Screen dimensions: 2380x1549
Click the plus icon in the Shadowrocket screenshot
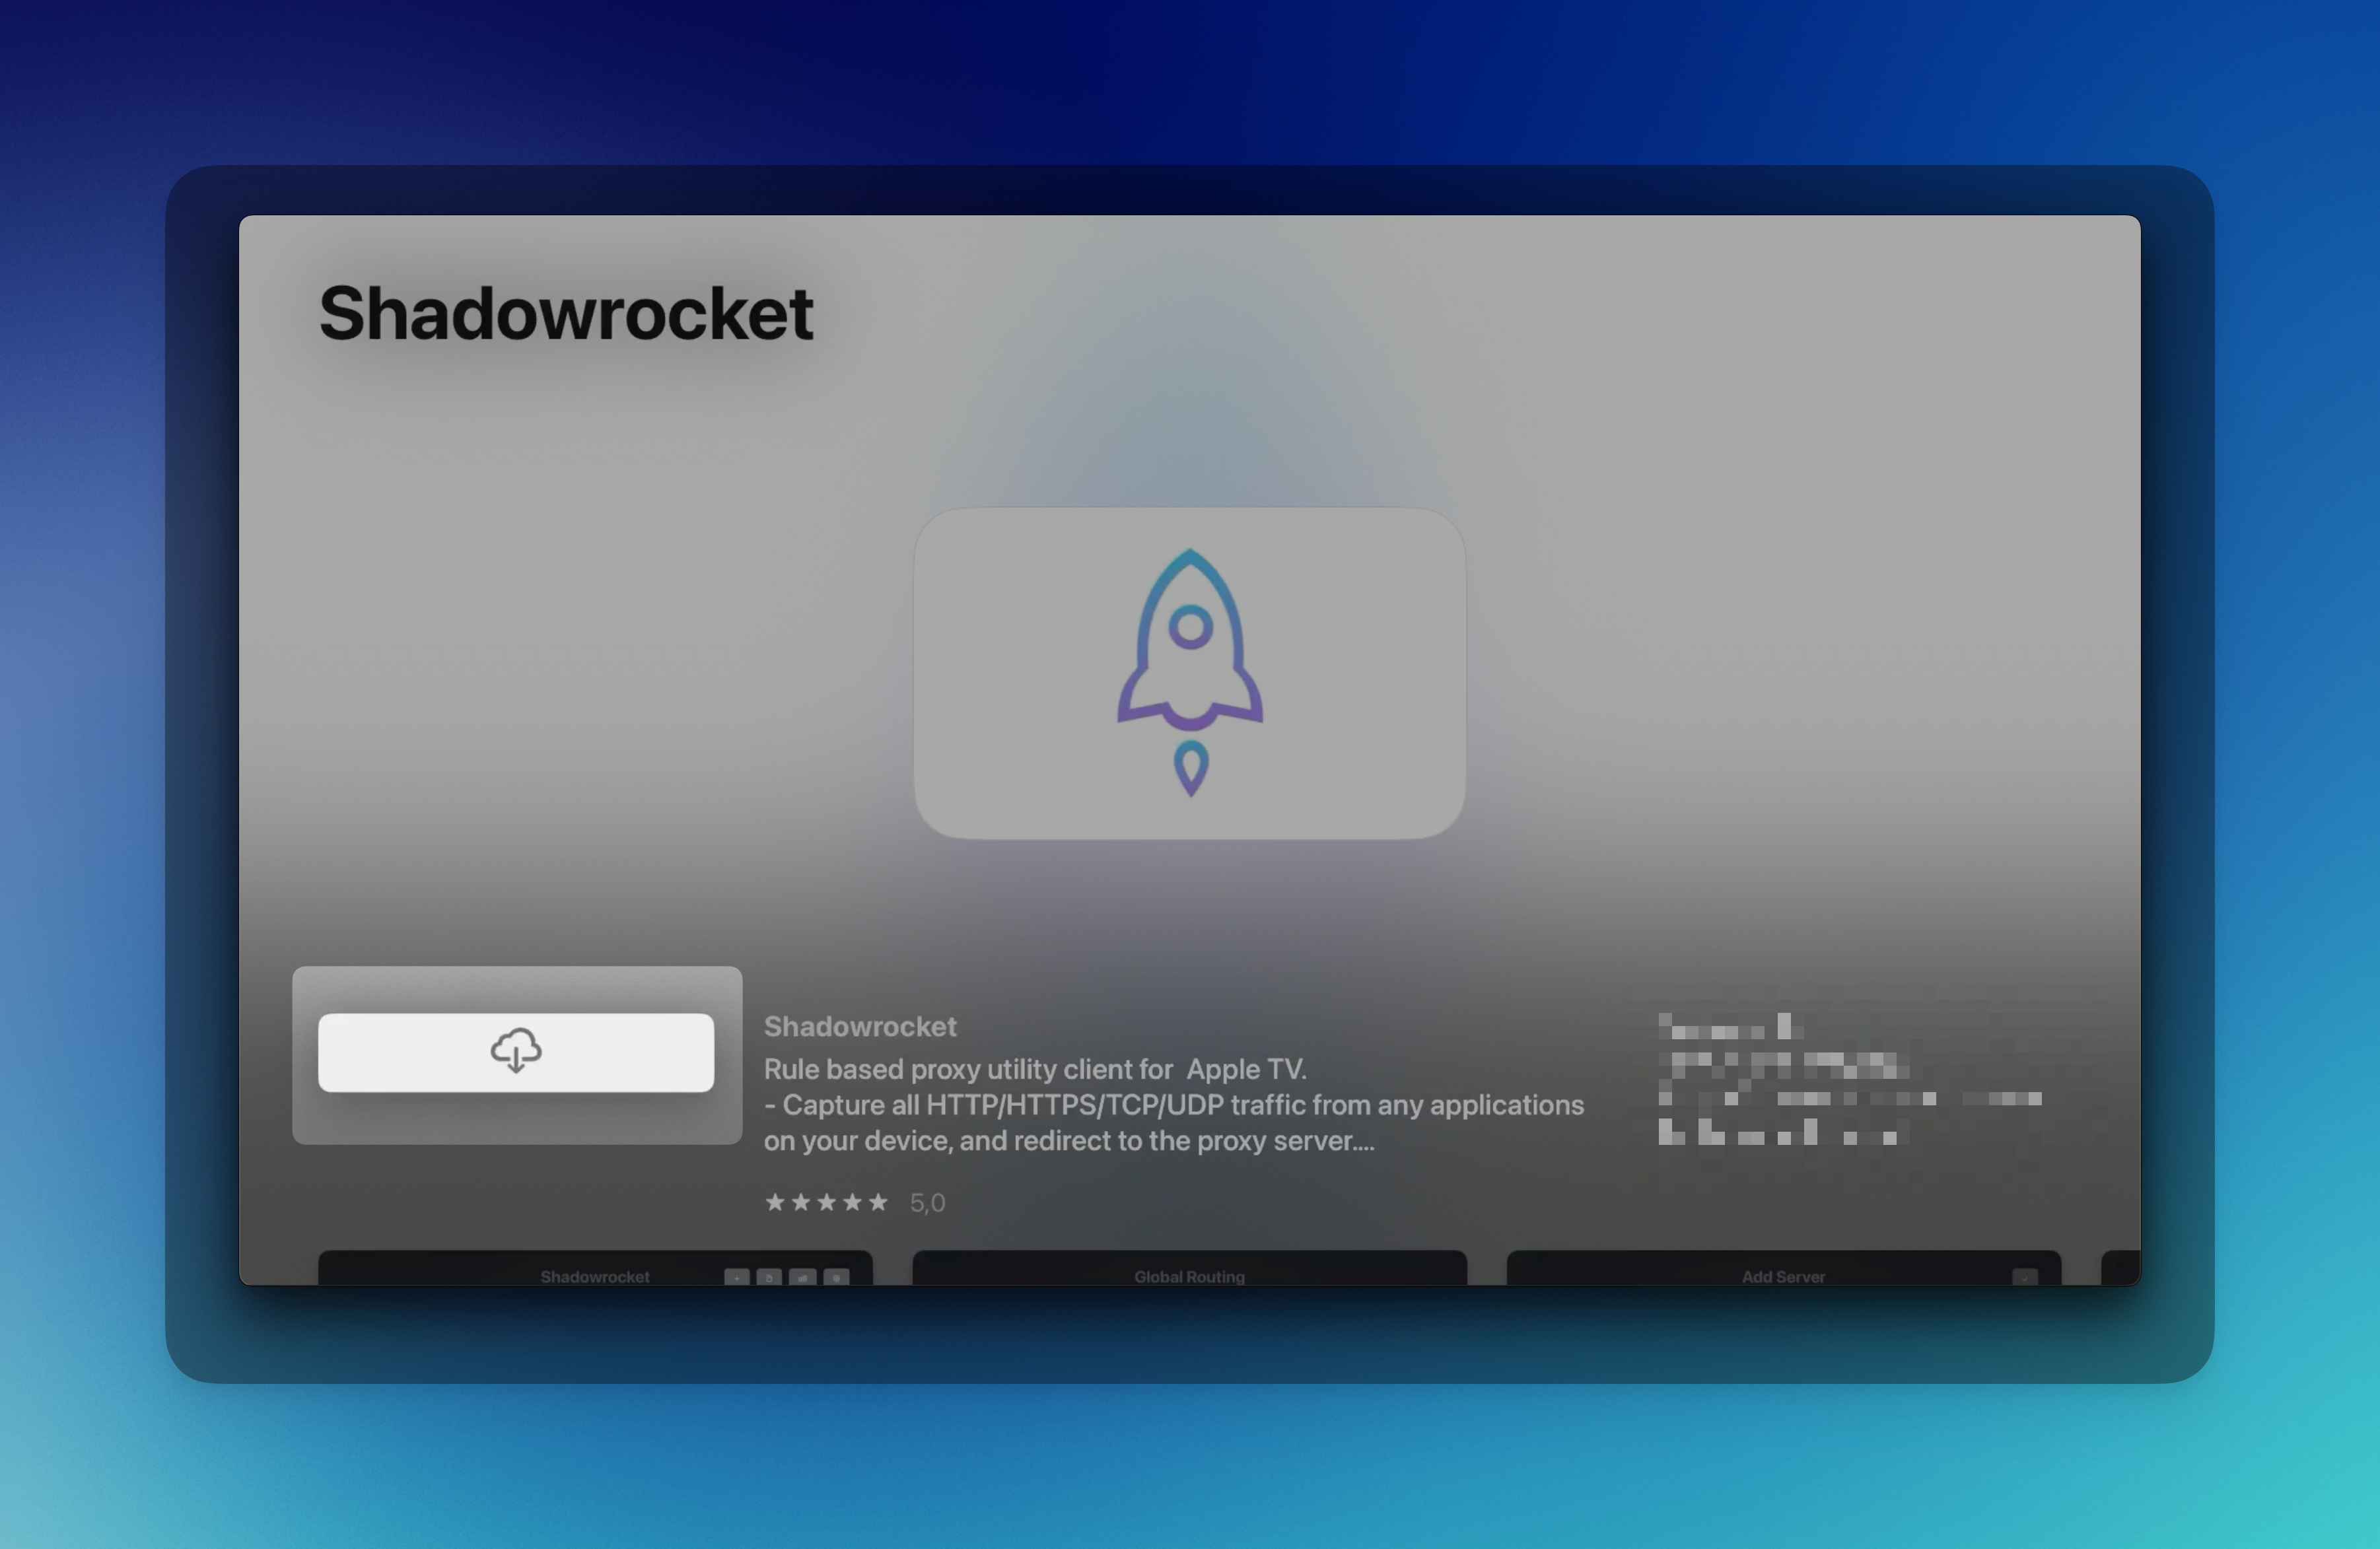tap(737, 1277)
